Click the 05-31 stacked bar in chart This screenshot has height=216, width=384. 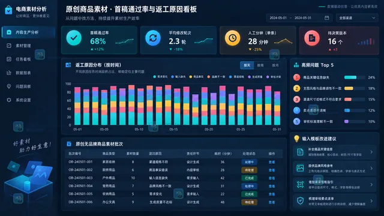coord(277,108)
